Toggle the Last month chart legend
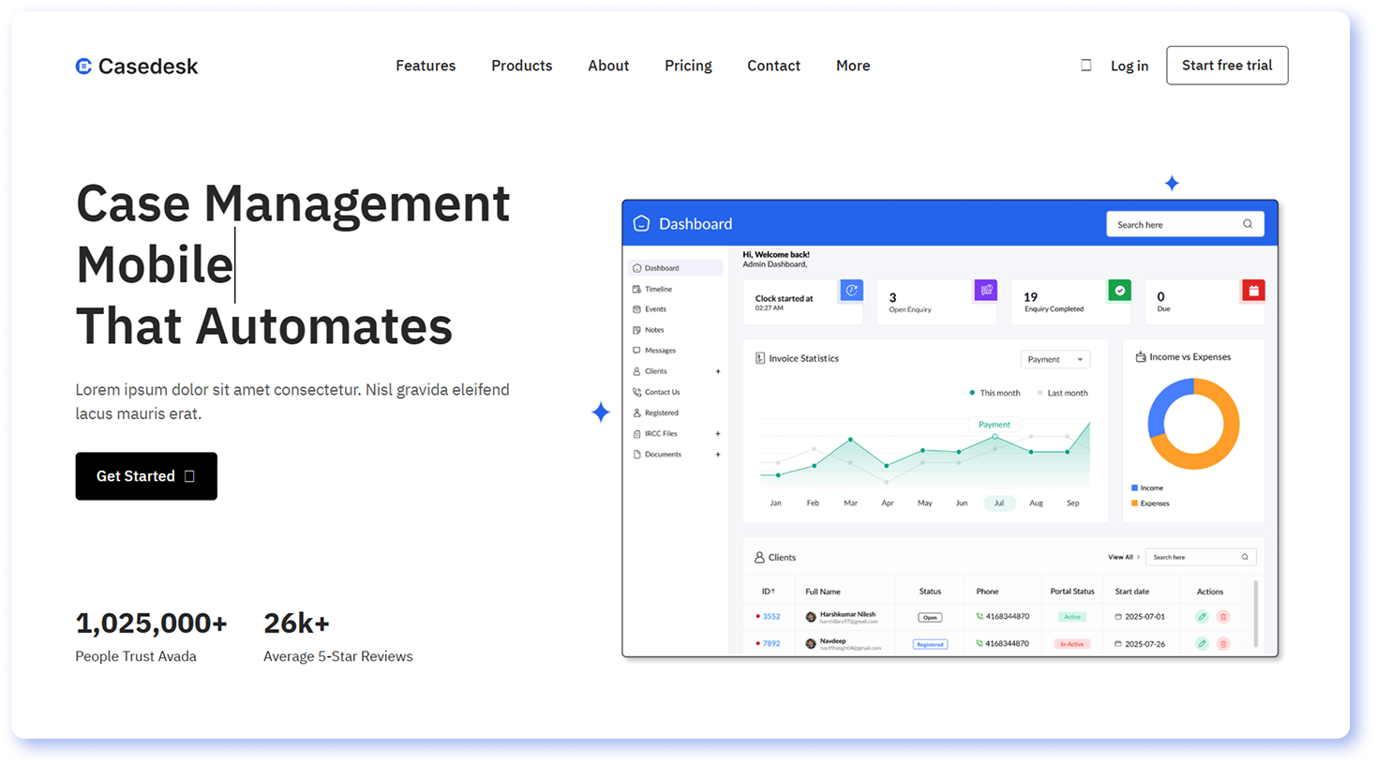1376x765 pixels. coord(1062,393)
